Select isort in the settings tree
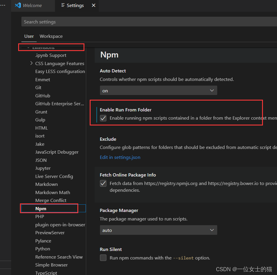Screen dimensions: 277x275 point(40,136)
